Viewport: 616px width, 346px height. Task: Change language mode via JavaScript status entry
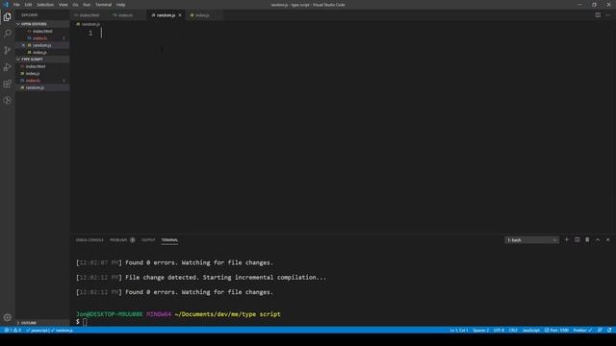[x=530, y=331]
